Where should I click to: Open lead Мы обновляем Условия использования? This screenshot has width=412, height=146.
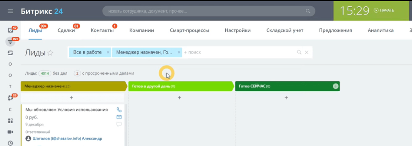pos(67,110)
